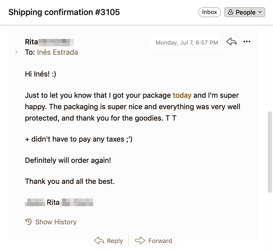
Task: Click the sender name Rita in the header
Action: point(32,42)
